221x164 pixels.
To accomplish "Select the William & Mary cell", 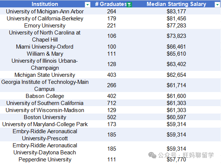I will (x=45, y=54).
